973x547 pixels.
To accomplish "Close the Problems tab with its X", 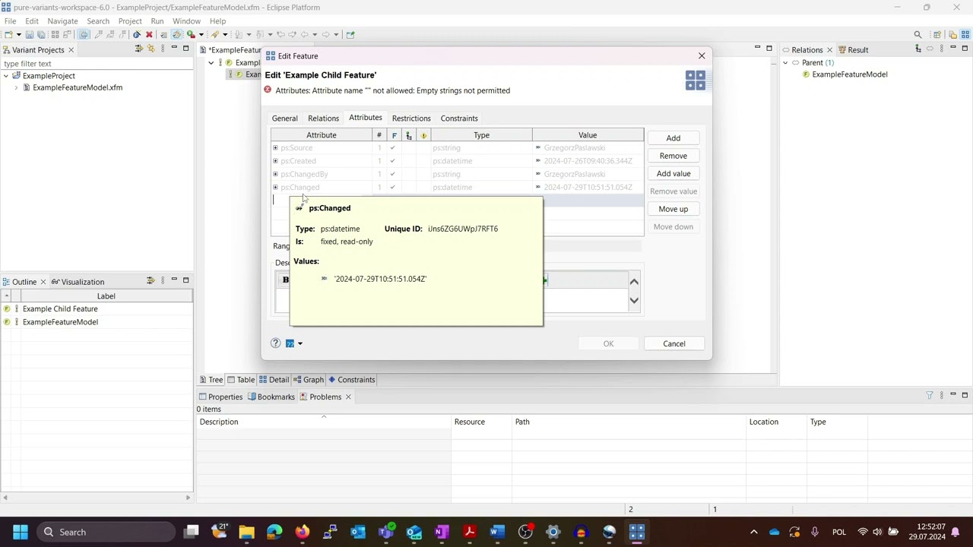I will click(348, 397).
